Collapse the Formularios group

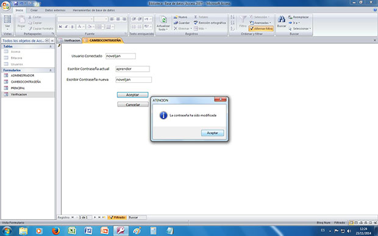pos(51,70)
